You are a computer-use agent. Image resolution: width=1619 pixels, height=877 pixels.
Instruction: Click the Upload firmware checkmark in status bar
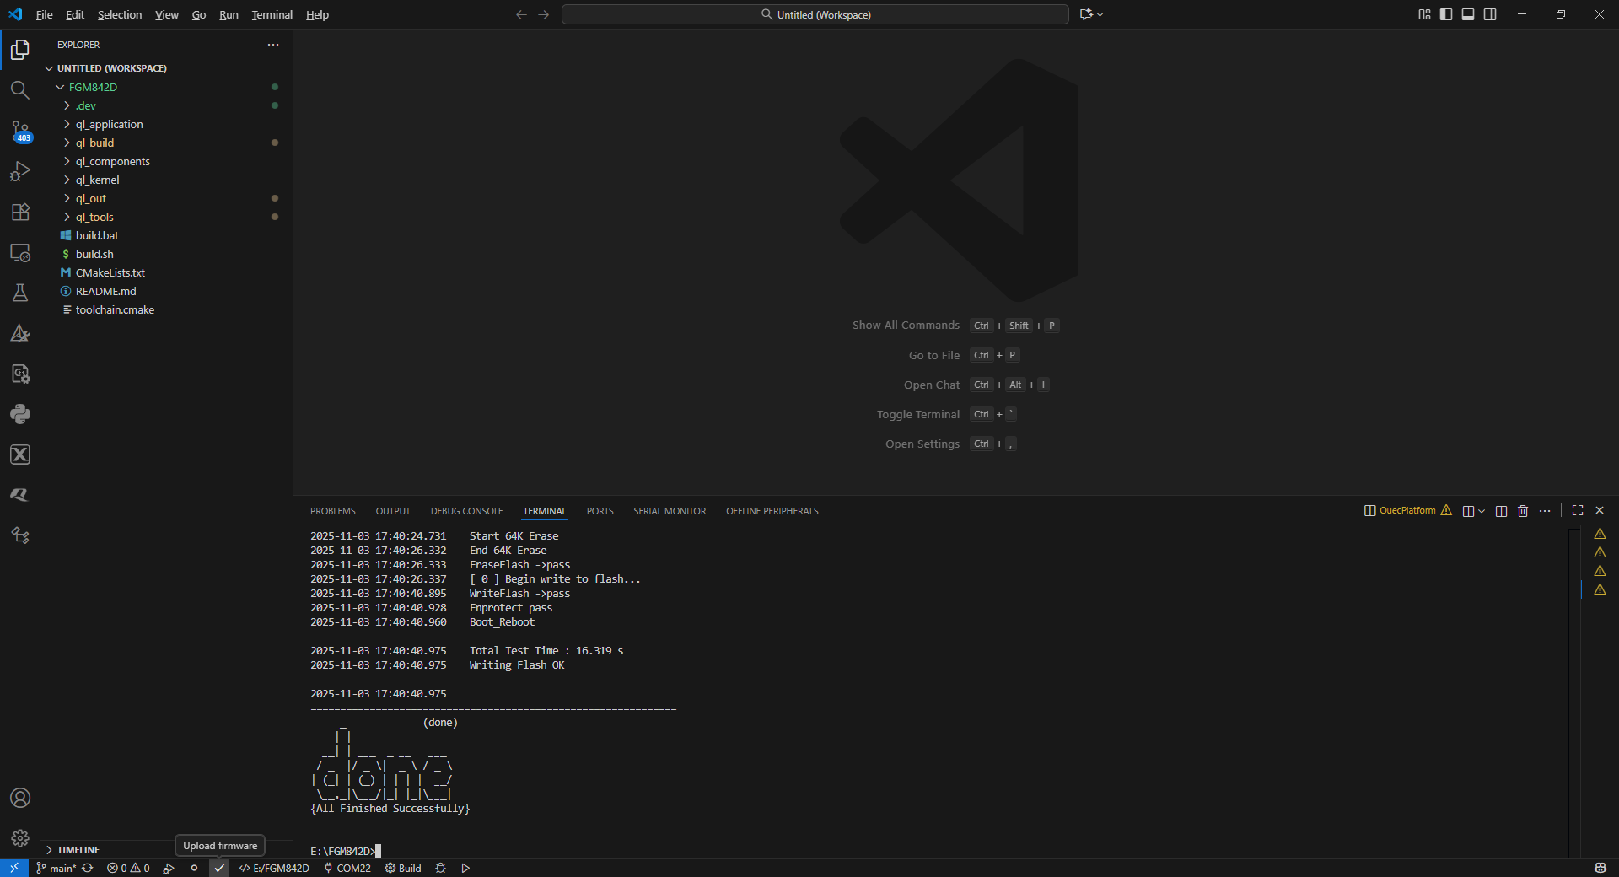(219, 868)
